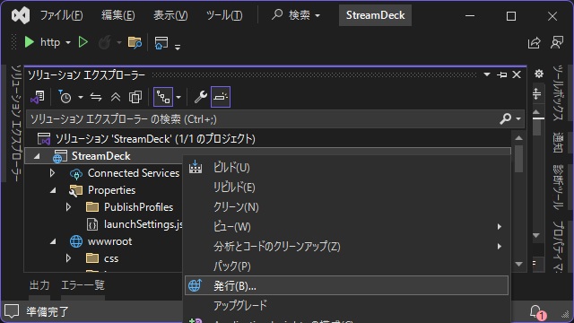The height and width of the screenshot is (323, 574).
Task: Open the pending changes filter clock icon
Action: click(65, 97)
